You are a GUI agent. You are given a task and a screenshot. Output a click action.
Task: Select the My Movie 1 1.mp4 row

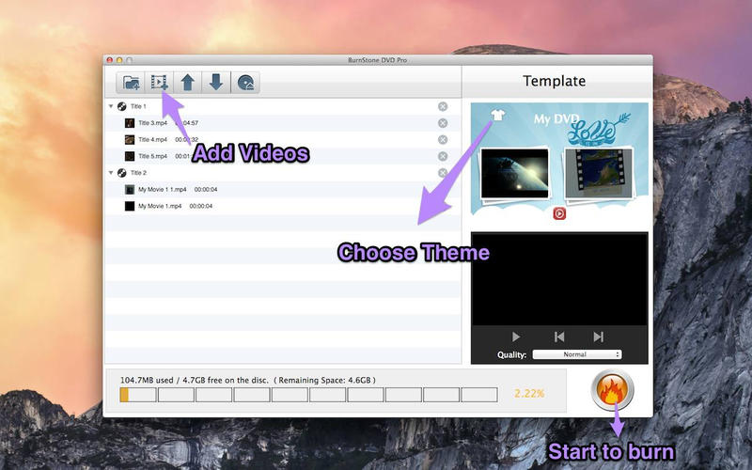283,190
